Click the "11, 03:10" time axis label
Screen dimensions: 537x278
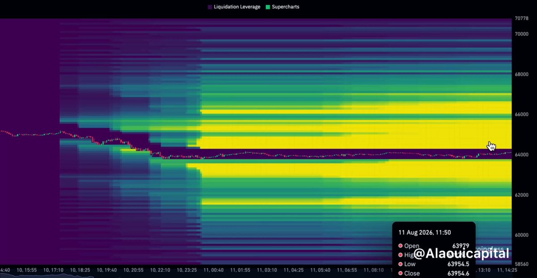(267, 270)
